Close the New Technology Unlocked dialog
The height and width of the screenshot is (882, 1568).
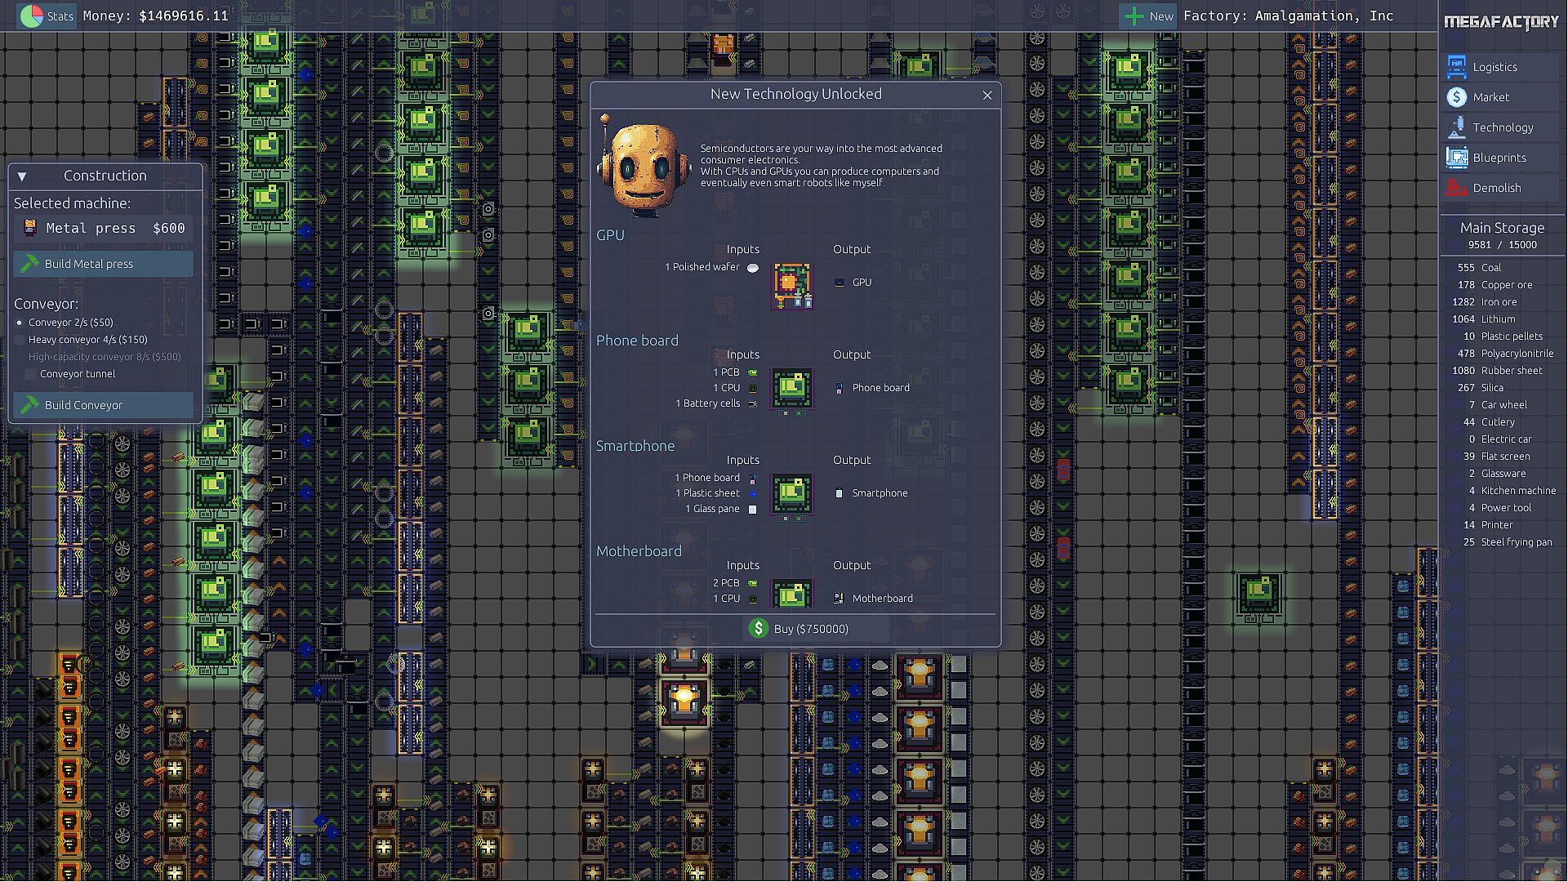(987, 96)
